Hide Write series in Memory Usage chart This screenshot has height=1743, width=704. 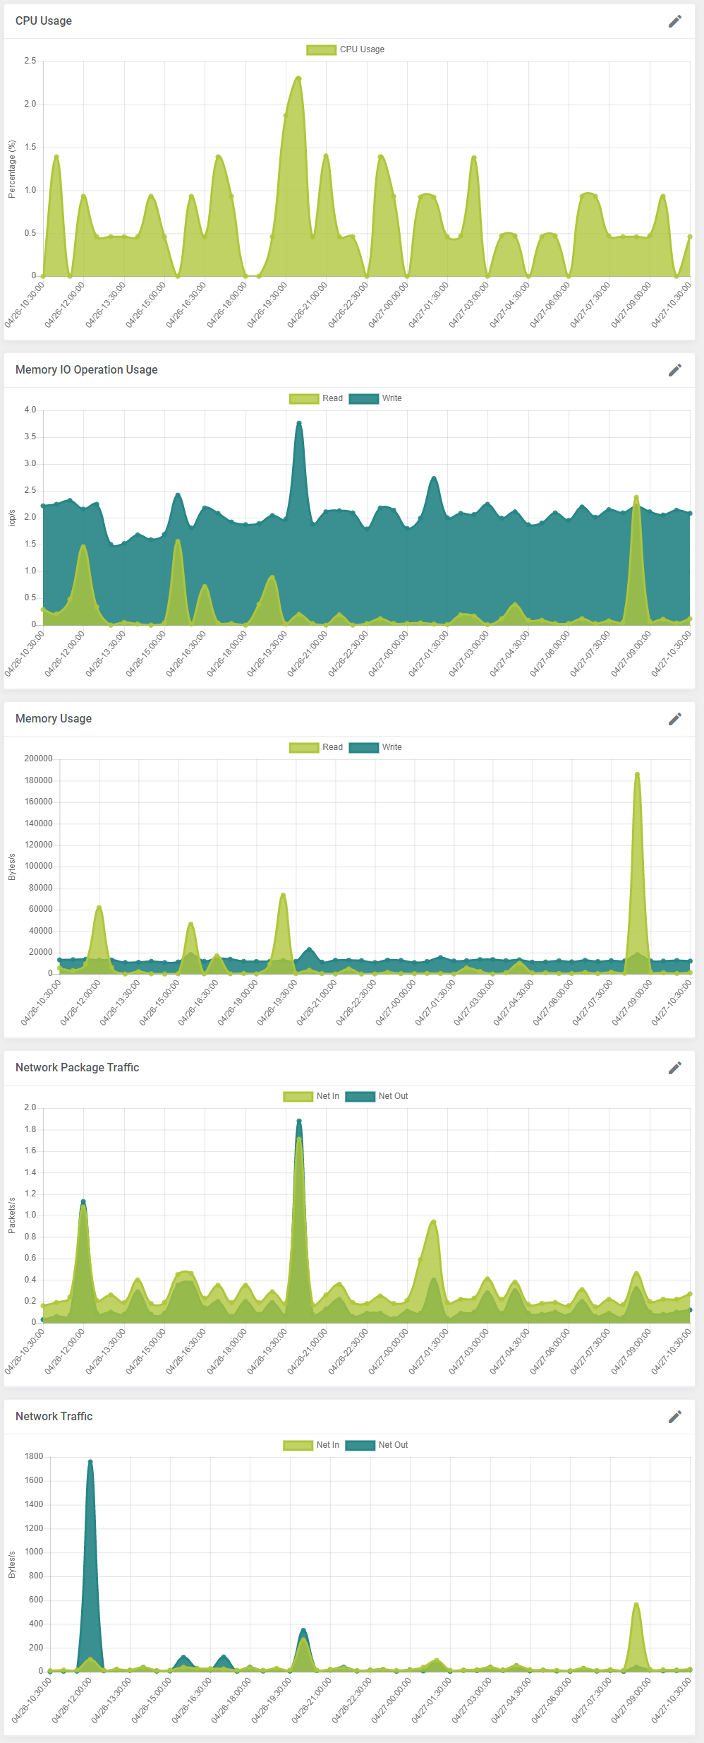point(375,747)
